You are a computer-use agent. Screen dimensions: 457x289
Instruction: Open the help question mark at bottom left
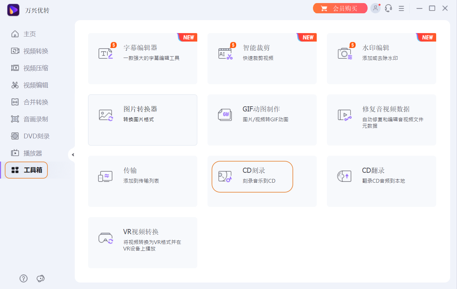pos(23,278)
